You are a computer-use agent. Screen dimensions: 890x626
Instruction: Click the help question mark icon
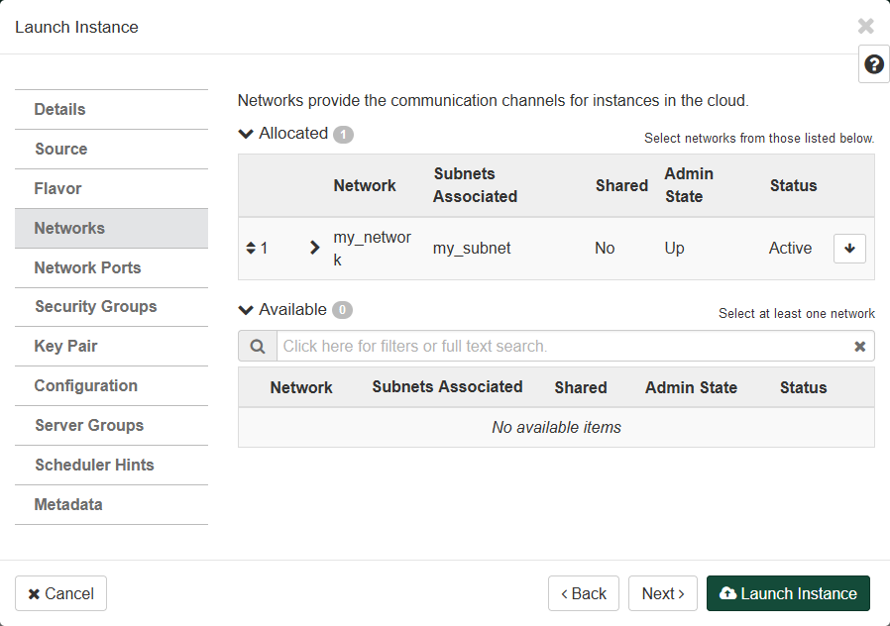point(873,64)
